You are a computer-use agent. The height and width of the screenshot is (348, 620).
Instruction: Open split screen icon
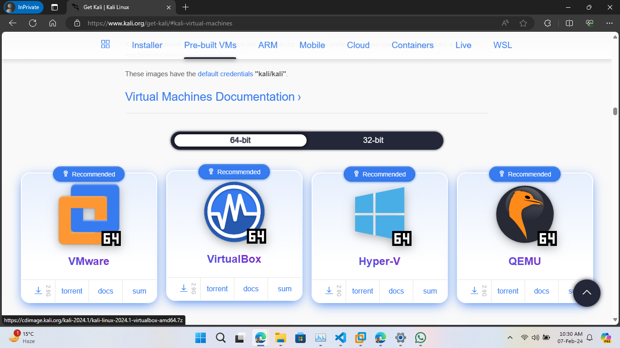[569, 23]
